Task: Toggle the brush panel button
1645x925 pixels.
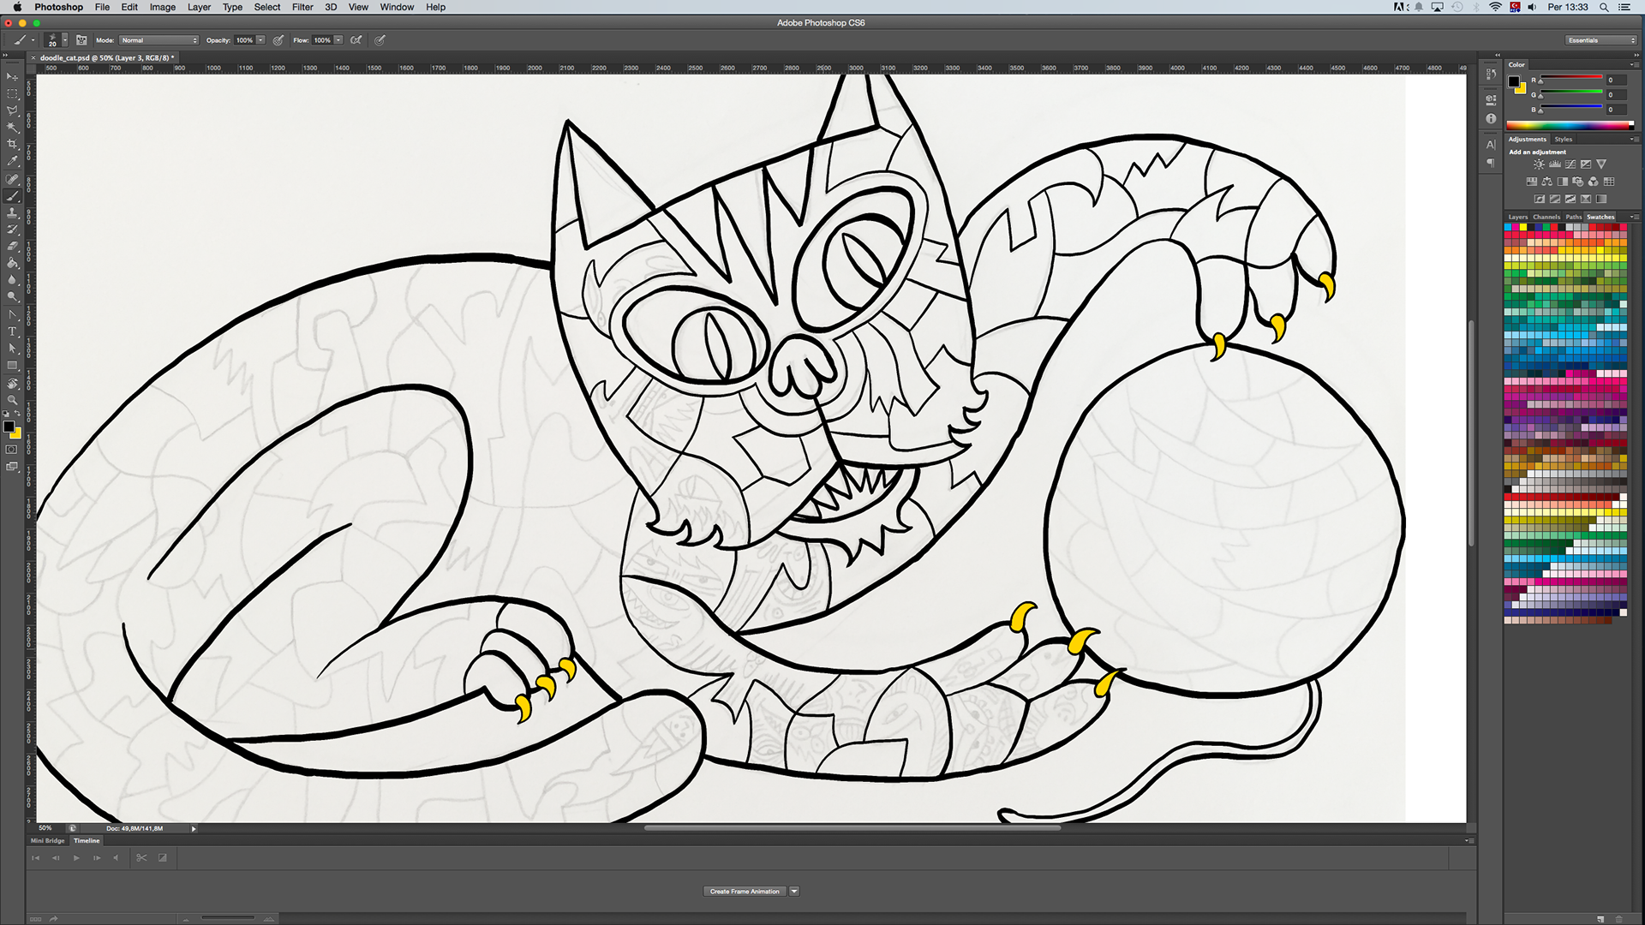Action: point(81,40)
